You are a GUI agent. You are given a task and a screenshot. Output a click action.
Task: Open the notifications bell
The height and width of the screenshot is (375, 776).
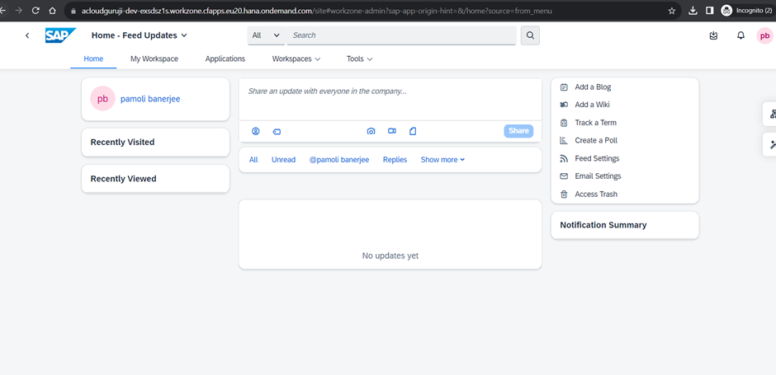[x=741, y=35]
